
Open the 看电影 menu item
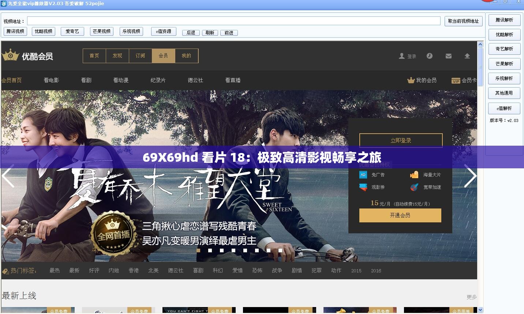pos(51,80)
